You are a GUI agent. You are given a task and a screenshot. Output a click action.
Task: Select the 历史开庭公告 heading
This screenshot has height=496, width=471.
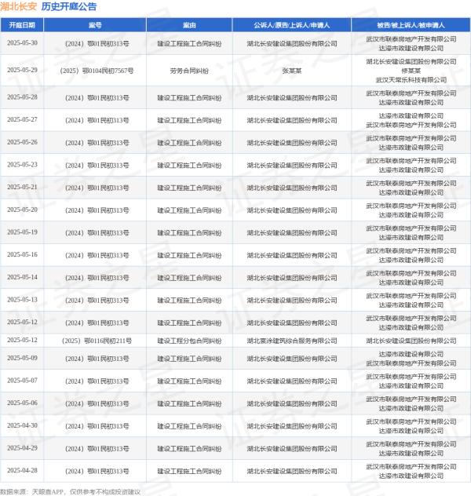[x=69, y=7]
